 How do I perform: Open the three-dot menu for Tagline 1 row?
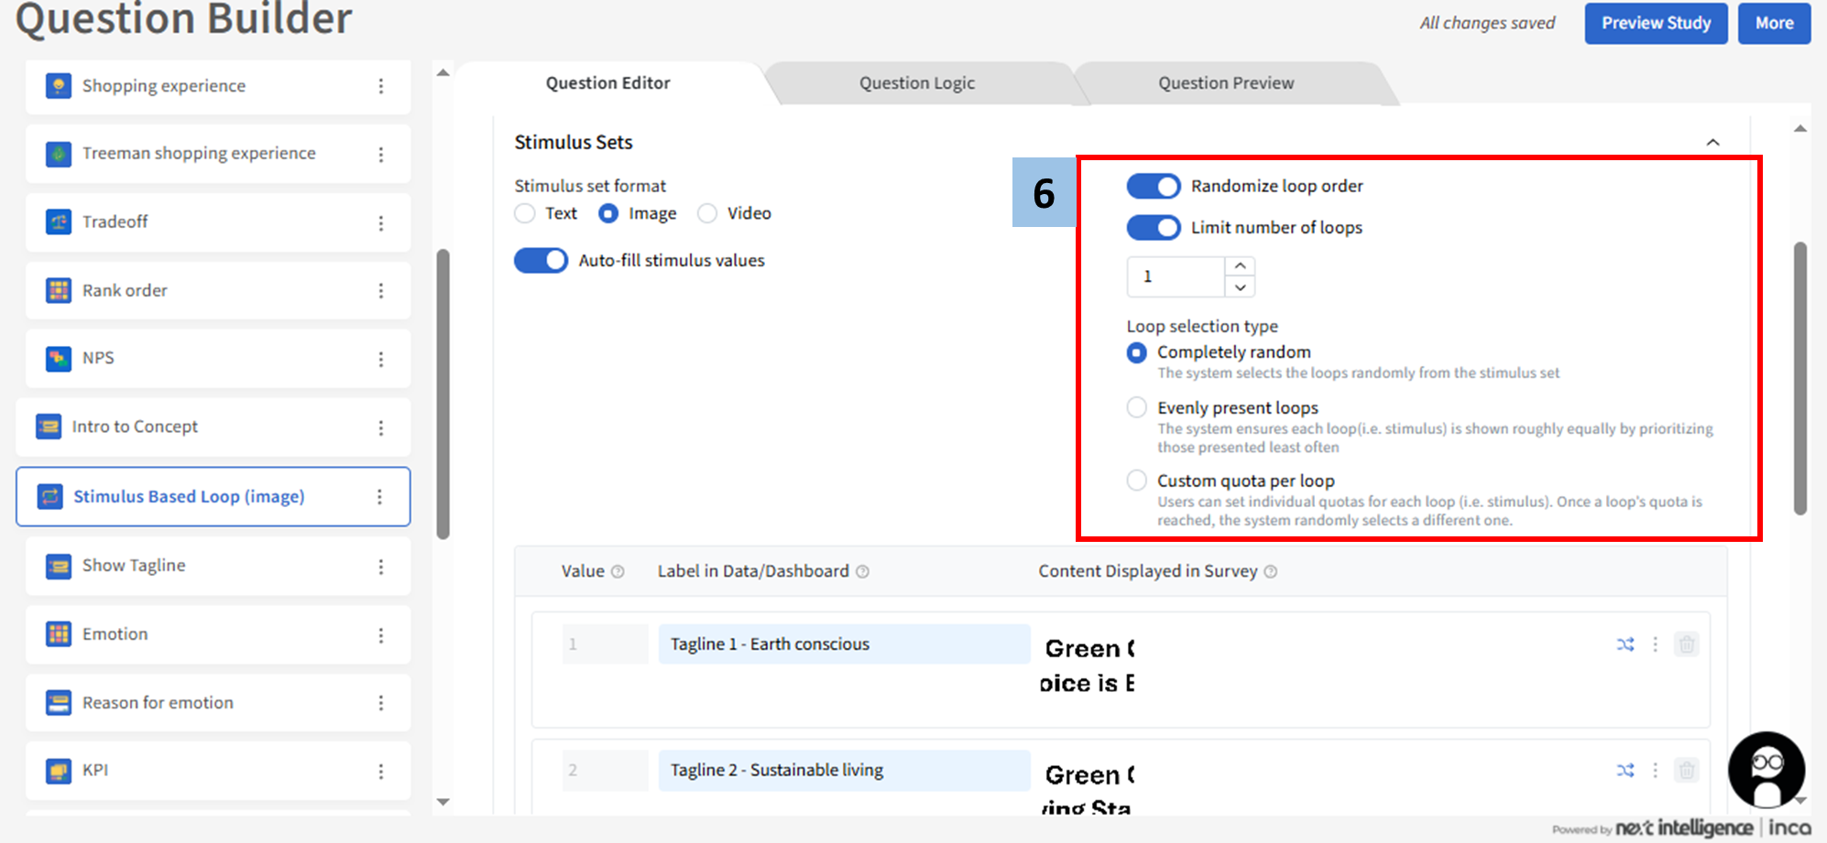click(1655, 644)
